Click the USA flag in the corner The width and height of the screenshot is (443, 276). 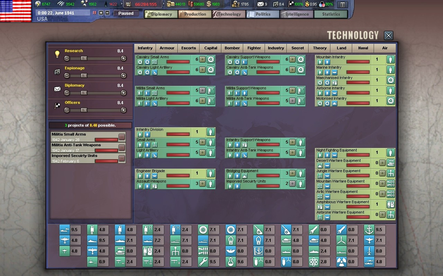click(x=16, y=10)
